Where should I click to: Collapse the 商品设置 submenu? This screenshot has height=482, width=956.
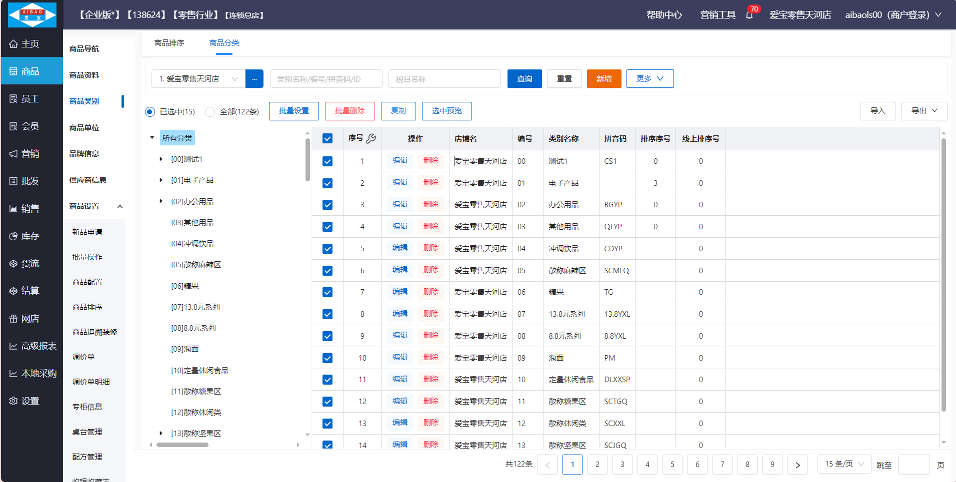(x=120, y=206)
